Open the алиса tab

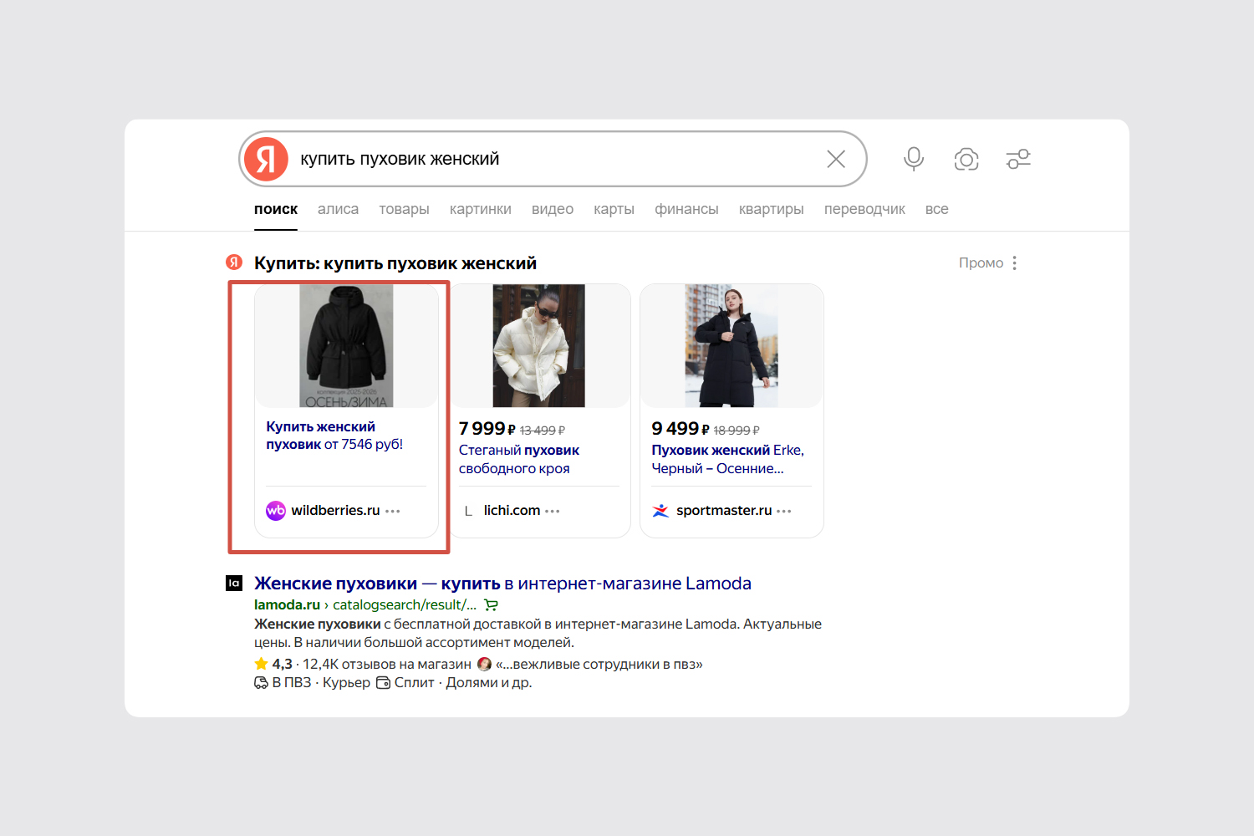point(338,209)
